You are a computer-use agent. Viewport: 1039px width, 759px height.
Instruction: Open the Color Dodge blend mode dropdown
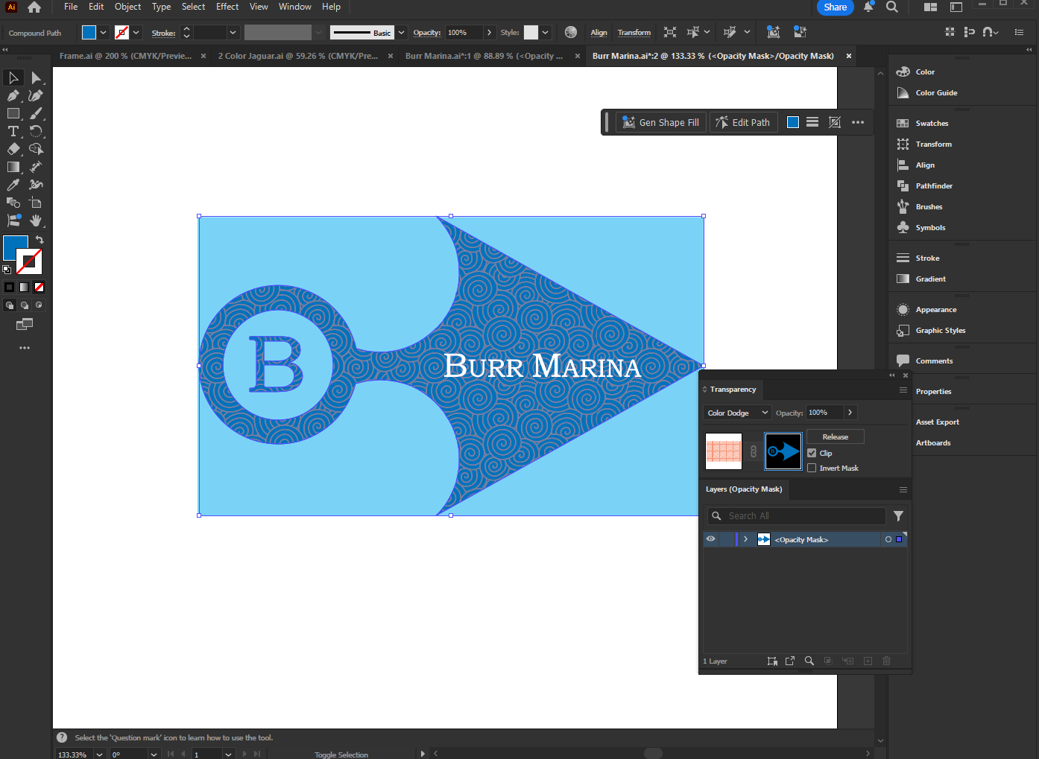(736, 412)
